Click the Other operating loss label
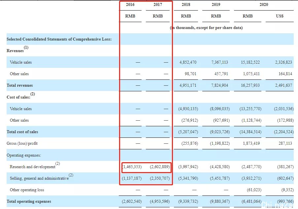The image size is (298, 209). click(27, 190)
